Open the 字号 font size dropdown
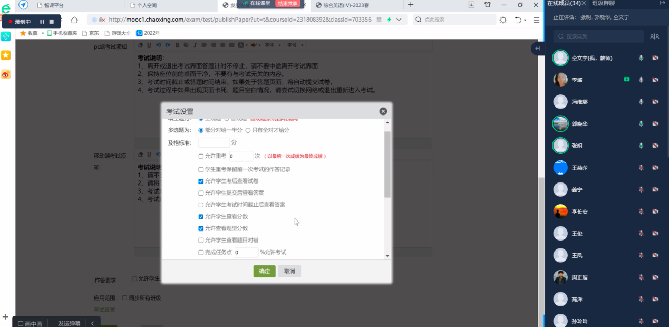Viewport: 669px width, 327px height. click(x=294, y=45)
